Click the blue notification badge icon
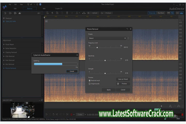 pyautogui.click(x=40, y=4)
